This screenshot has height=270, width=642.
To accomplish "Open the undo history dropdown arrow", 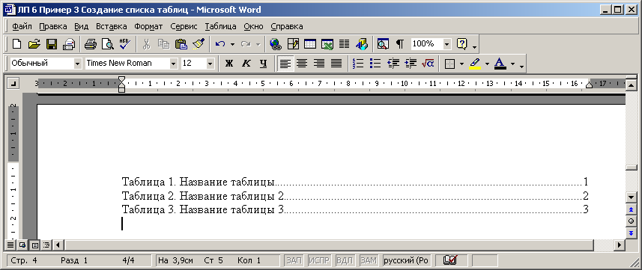I will pyautogui.click(x=232, y=44).
